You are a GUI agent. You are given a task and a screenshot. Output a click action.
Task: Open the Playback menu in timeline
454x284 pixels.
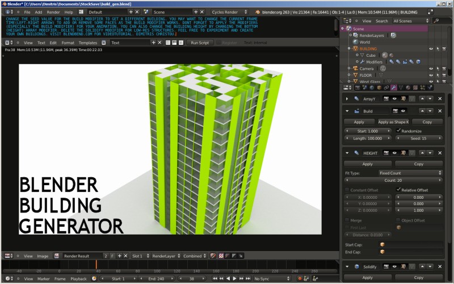(78, 278)
